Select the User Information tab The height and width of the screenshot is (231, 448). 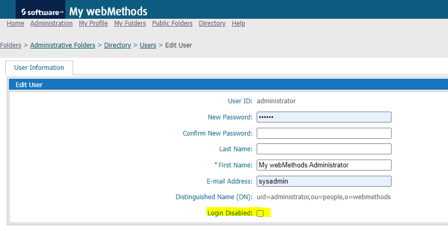pyautogui.click(x=39, y=67)
